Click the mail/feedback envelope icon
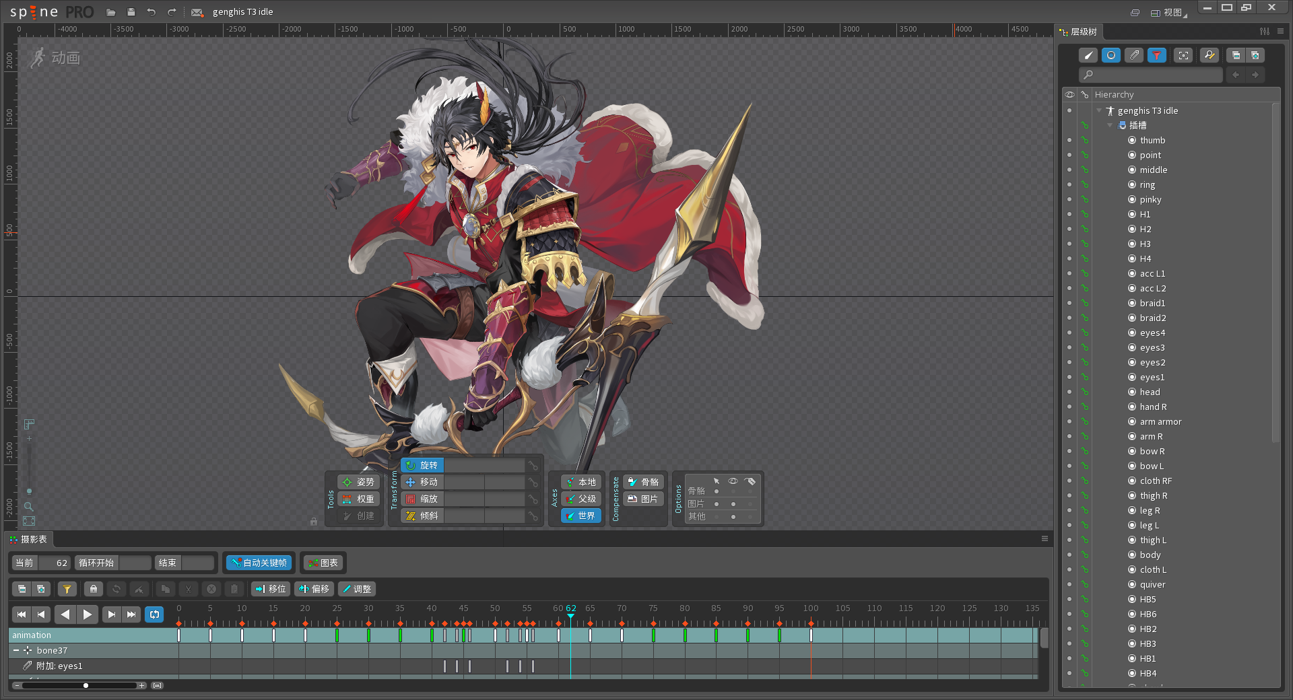 point(197,12)
